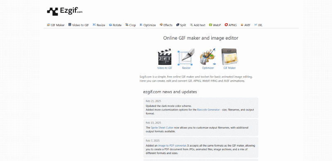Select Resize in the top menu
Viewport: 332px width, 161px height.
(x=101, y=25)
